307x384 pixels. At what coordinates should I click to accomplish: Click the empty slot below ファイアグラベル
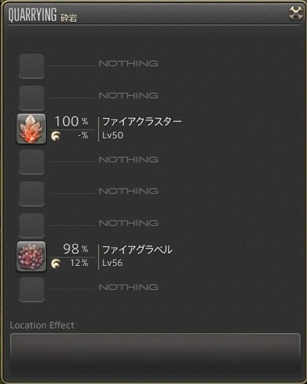point(31,290)
